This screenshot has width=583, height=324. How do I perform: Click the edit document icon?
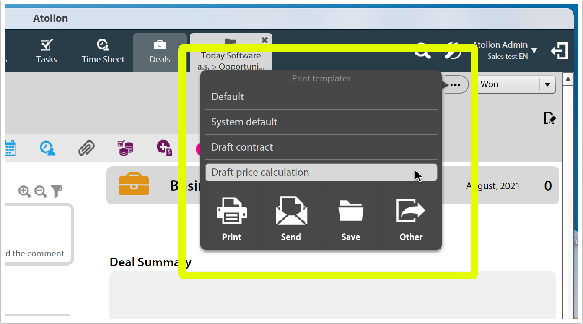[x=549, y=118]
